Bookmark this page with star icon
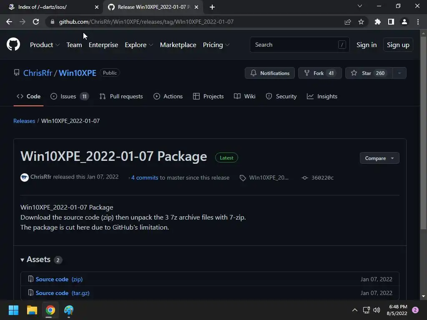 361,22
